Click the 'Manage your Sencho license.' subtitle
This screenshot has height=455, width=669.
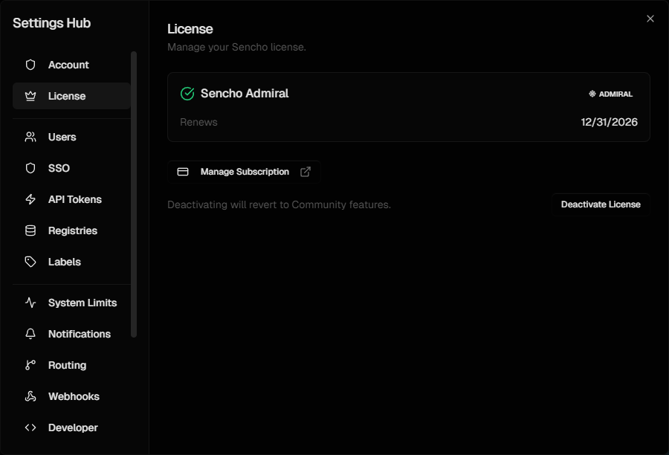click(237, 47)
